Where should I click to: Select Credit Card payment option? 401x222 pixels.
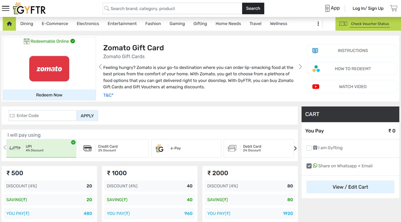click(x=114, y=148)
